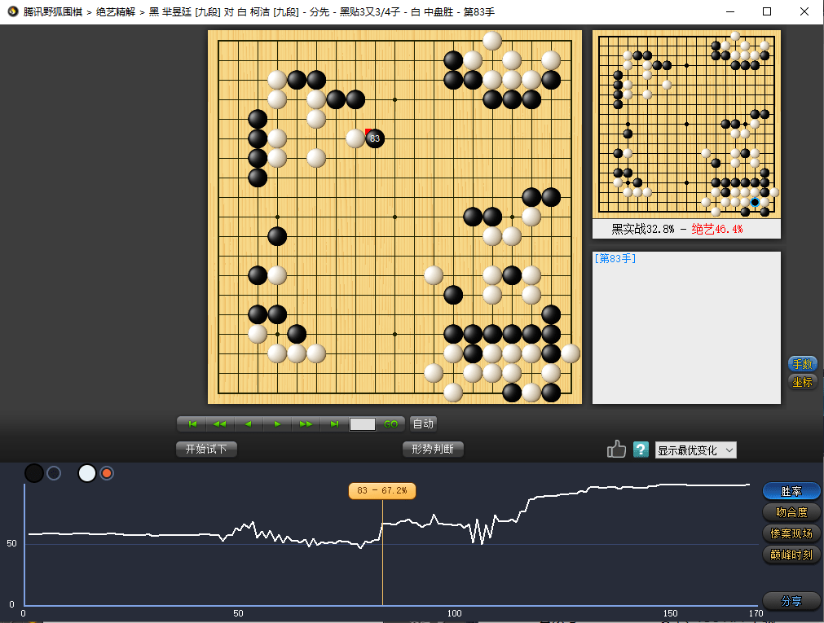Open the 巅峰时刻 tab
The image size is (824, 623).
coord(791,555)
